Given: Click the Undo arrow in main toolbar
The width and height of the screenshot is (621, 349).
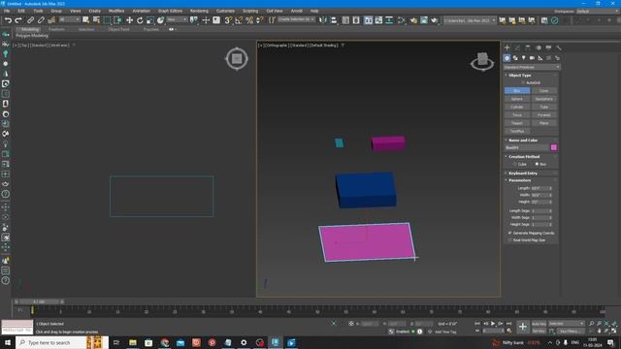Looking at the screenshot, I should 8,20.
